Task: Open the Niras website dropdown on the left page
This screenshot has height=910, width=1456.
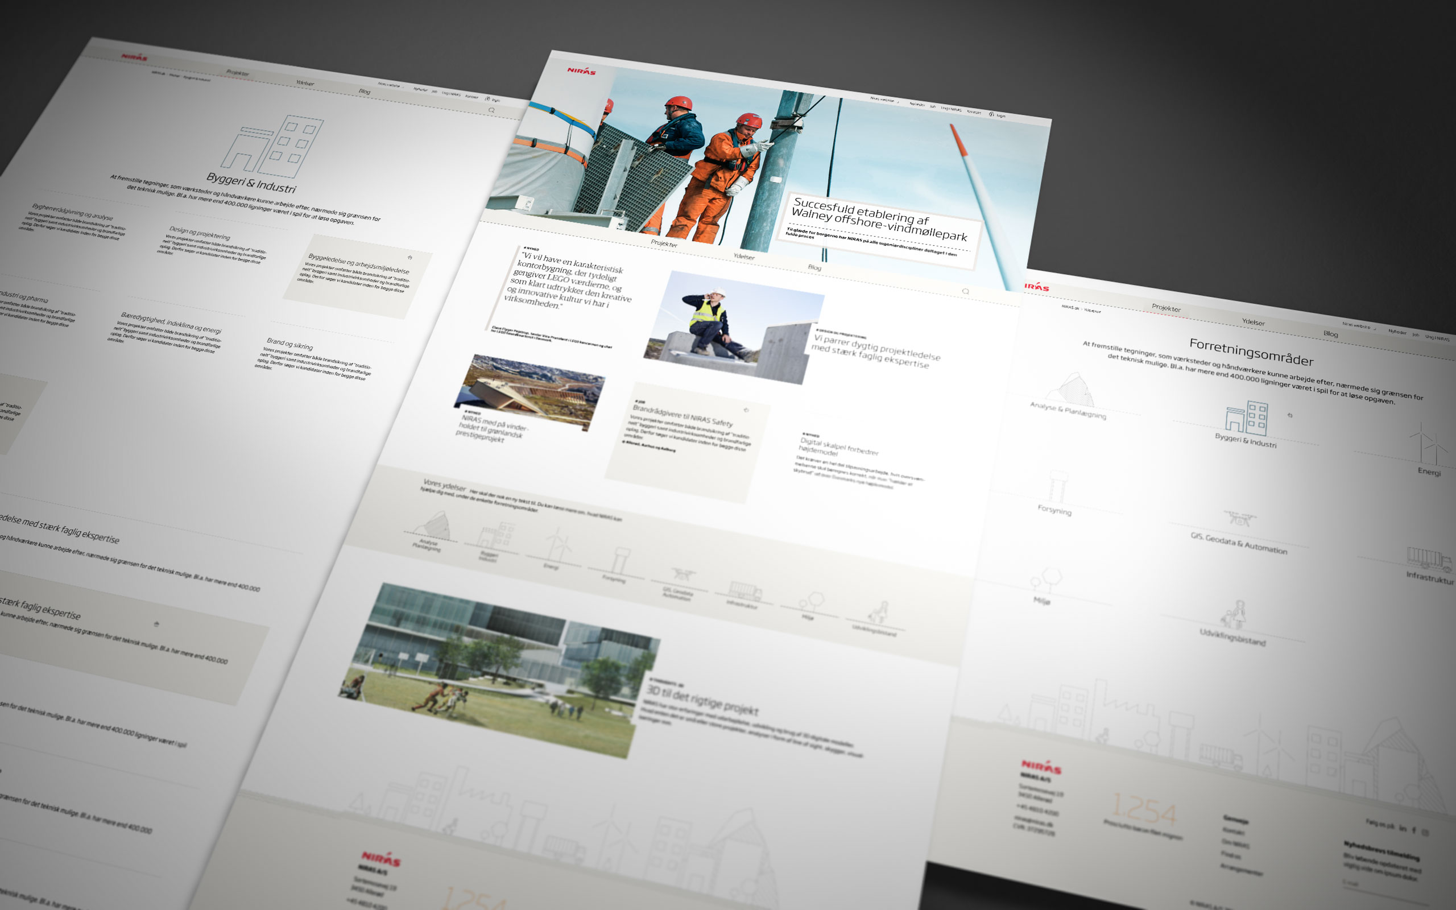Action: click(x=391, y=85)
